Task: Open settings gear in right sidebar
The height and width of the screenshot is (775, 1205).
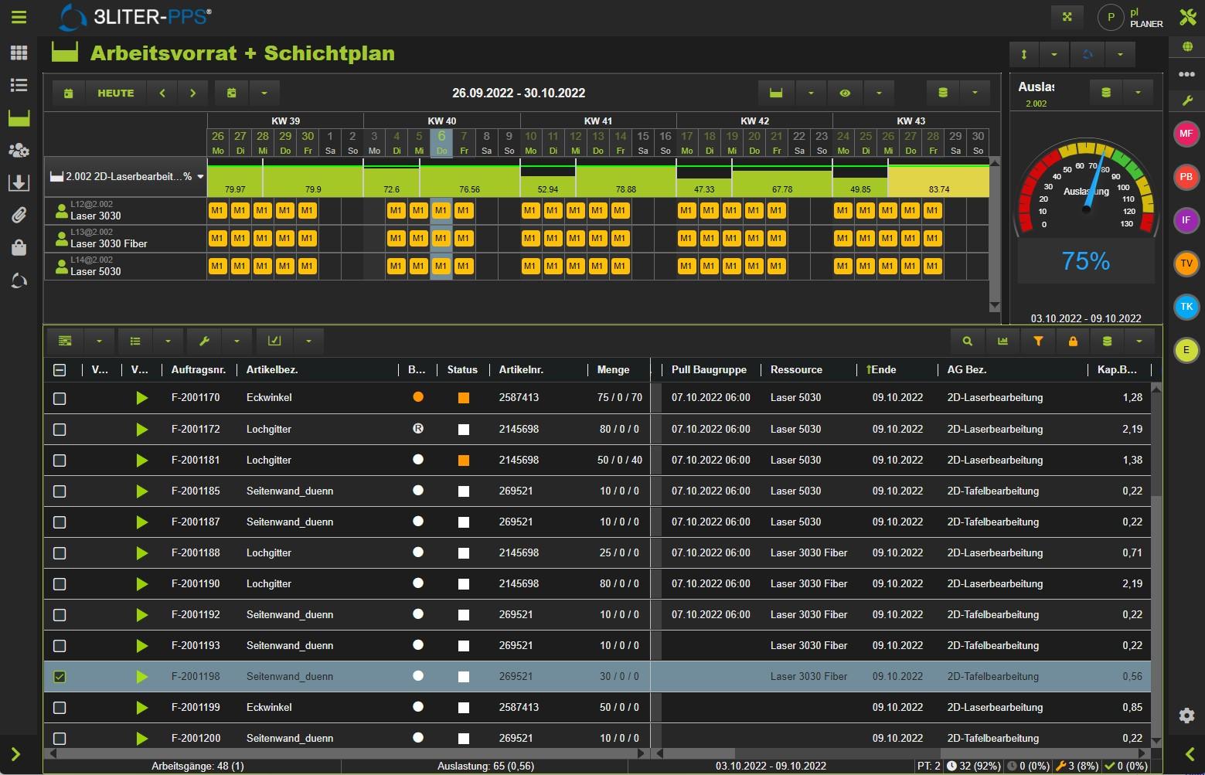Action: coord(1187,716)
